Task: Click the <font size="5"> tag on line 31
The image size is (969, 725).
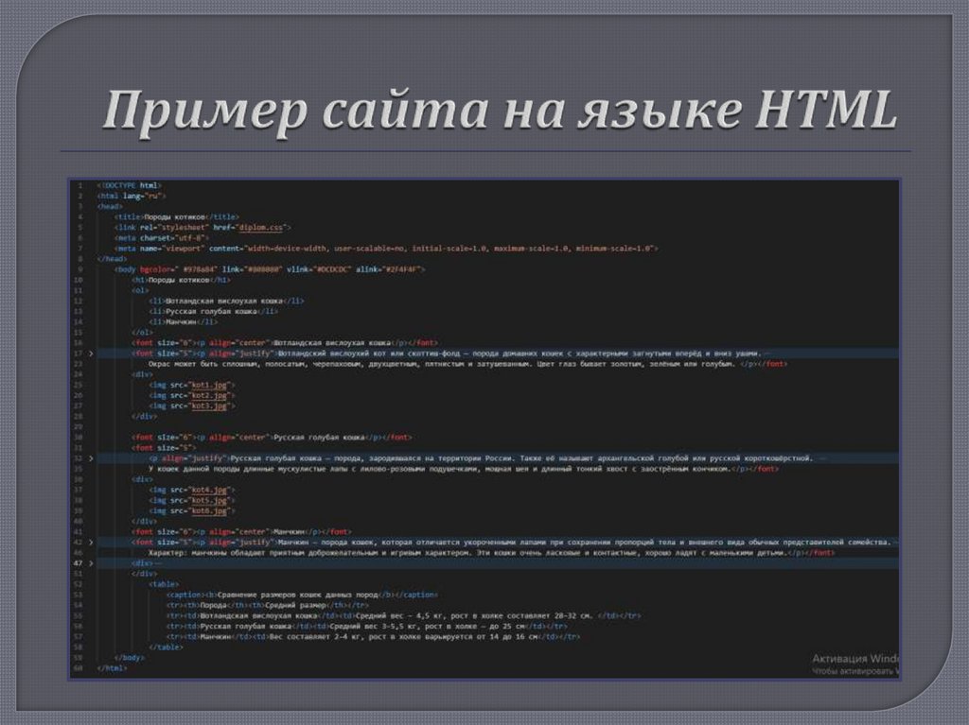Action: (x=163, y=448)
